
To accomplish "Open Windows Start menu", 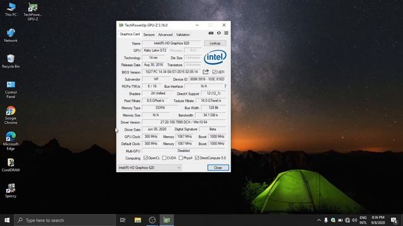I will point(7,220).
